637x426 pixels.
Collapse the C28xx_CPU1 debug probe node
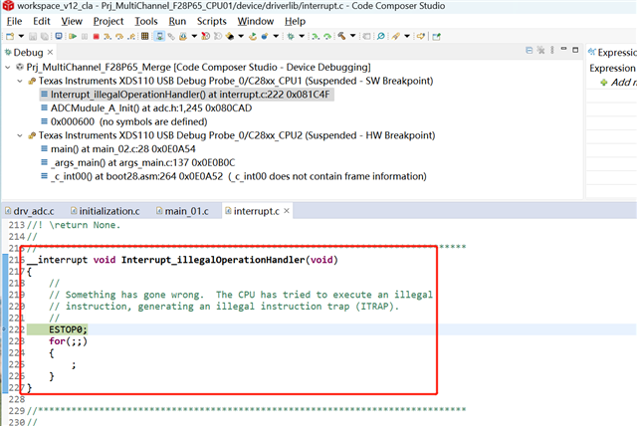point(20,81)
